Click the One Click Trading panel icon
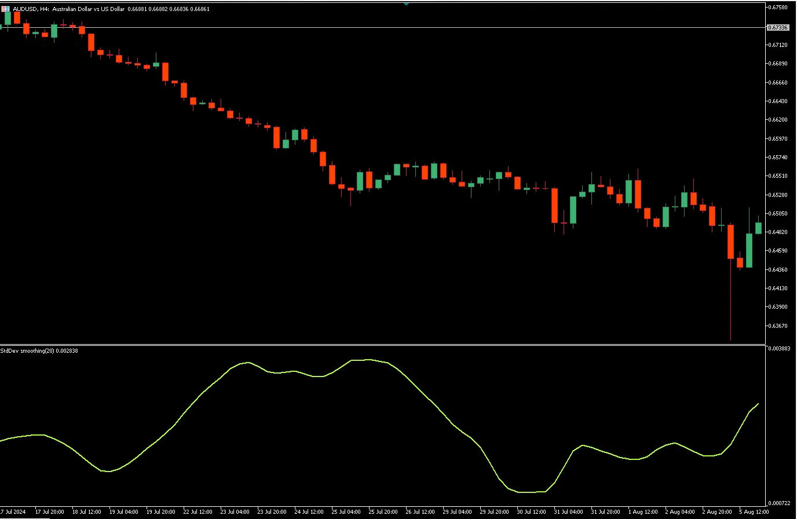The image size is (797, 519). coord(6,9)
